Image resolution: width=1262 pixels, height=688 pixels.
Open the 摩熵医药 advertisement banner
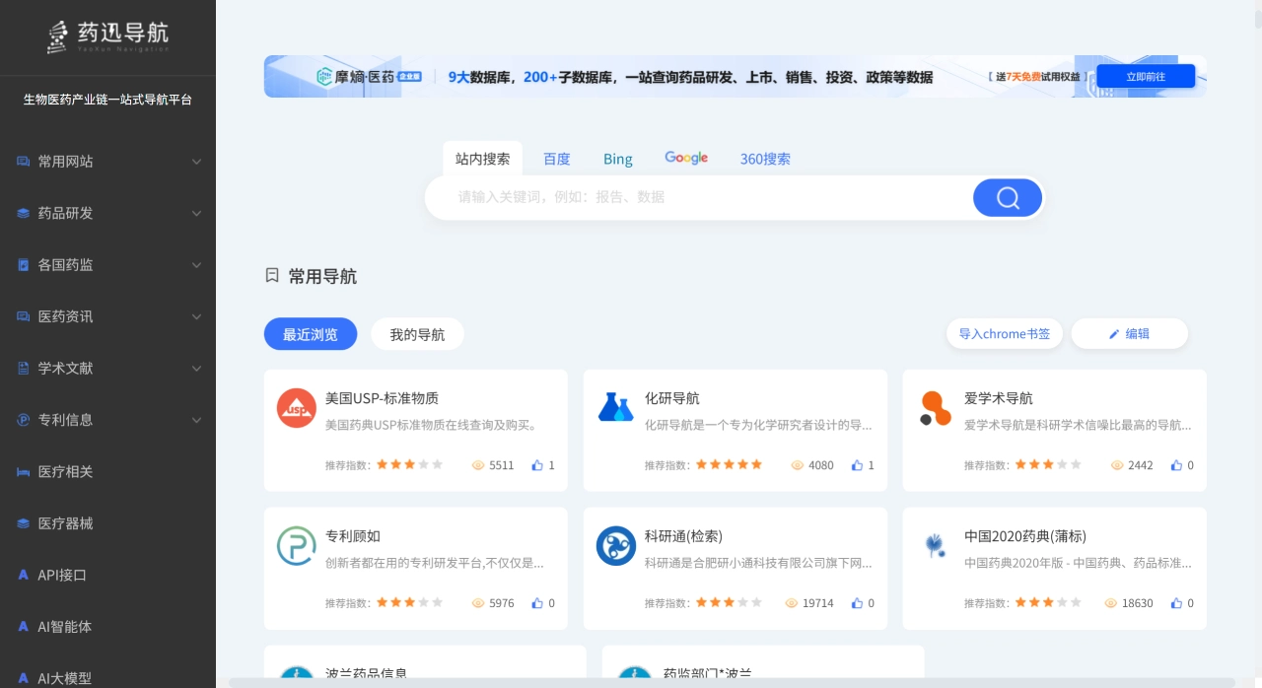[x=735, y=76]
